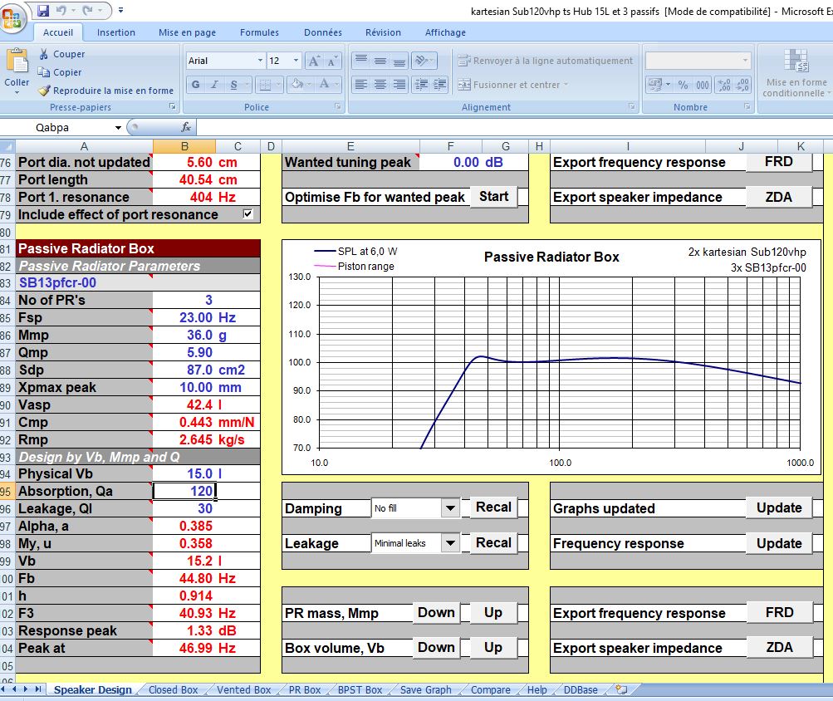Open the Quick Access Toolbar customize arrow
The image size is (833, 701).
[120, 10]
